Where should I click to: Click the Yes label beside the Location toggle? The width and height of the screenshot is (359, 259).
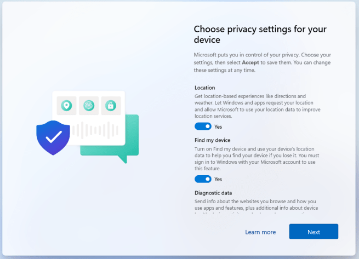(218, 126)
